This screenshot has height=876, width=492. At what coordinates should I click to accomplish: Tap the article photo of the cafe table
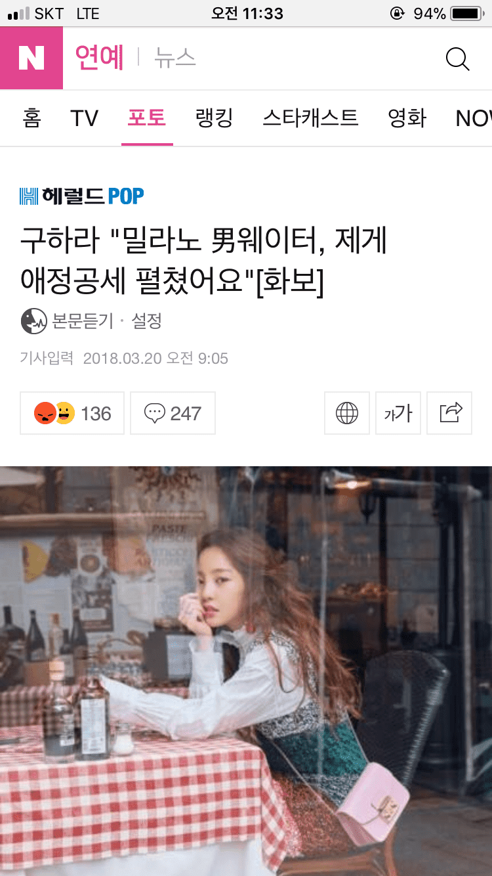[x=246, y=670]
